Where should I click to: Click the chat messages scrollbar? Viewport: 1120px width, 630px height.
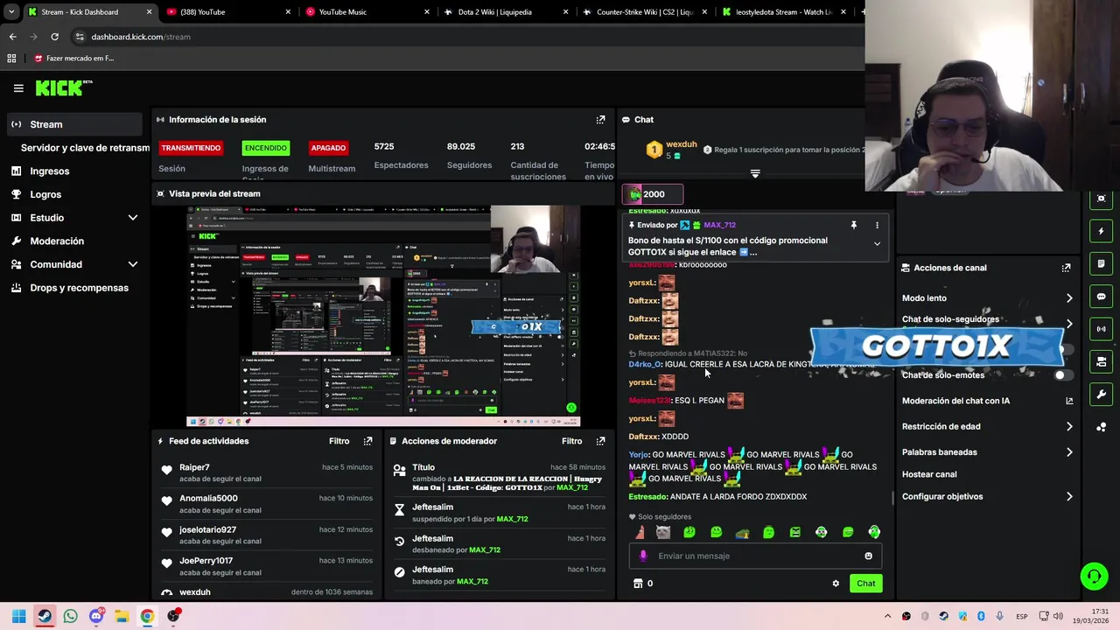892,498
